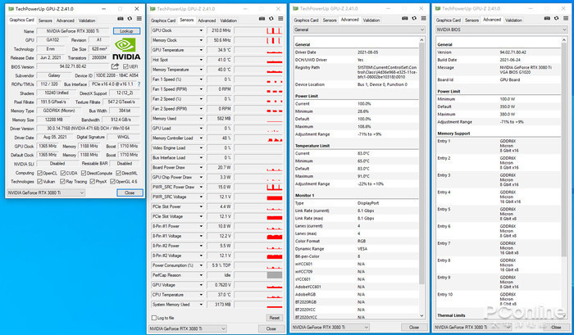Click the BIOS Version field 94.02.71.80.42
574x335 pixels.
pos(73,66)
